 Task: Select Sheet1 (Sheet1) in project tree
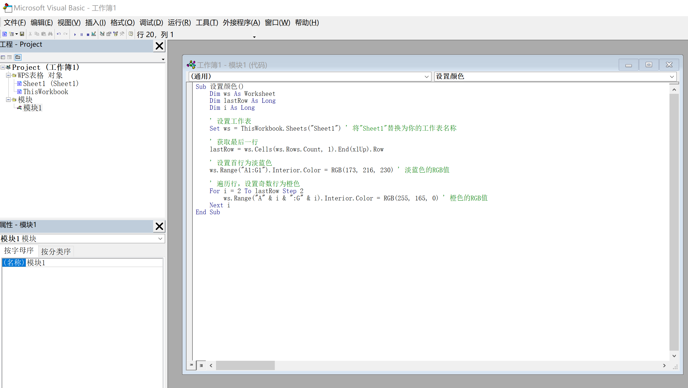51,83
